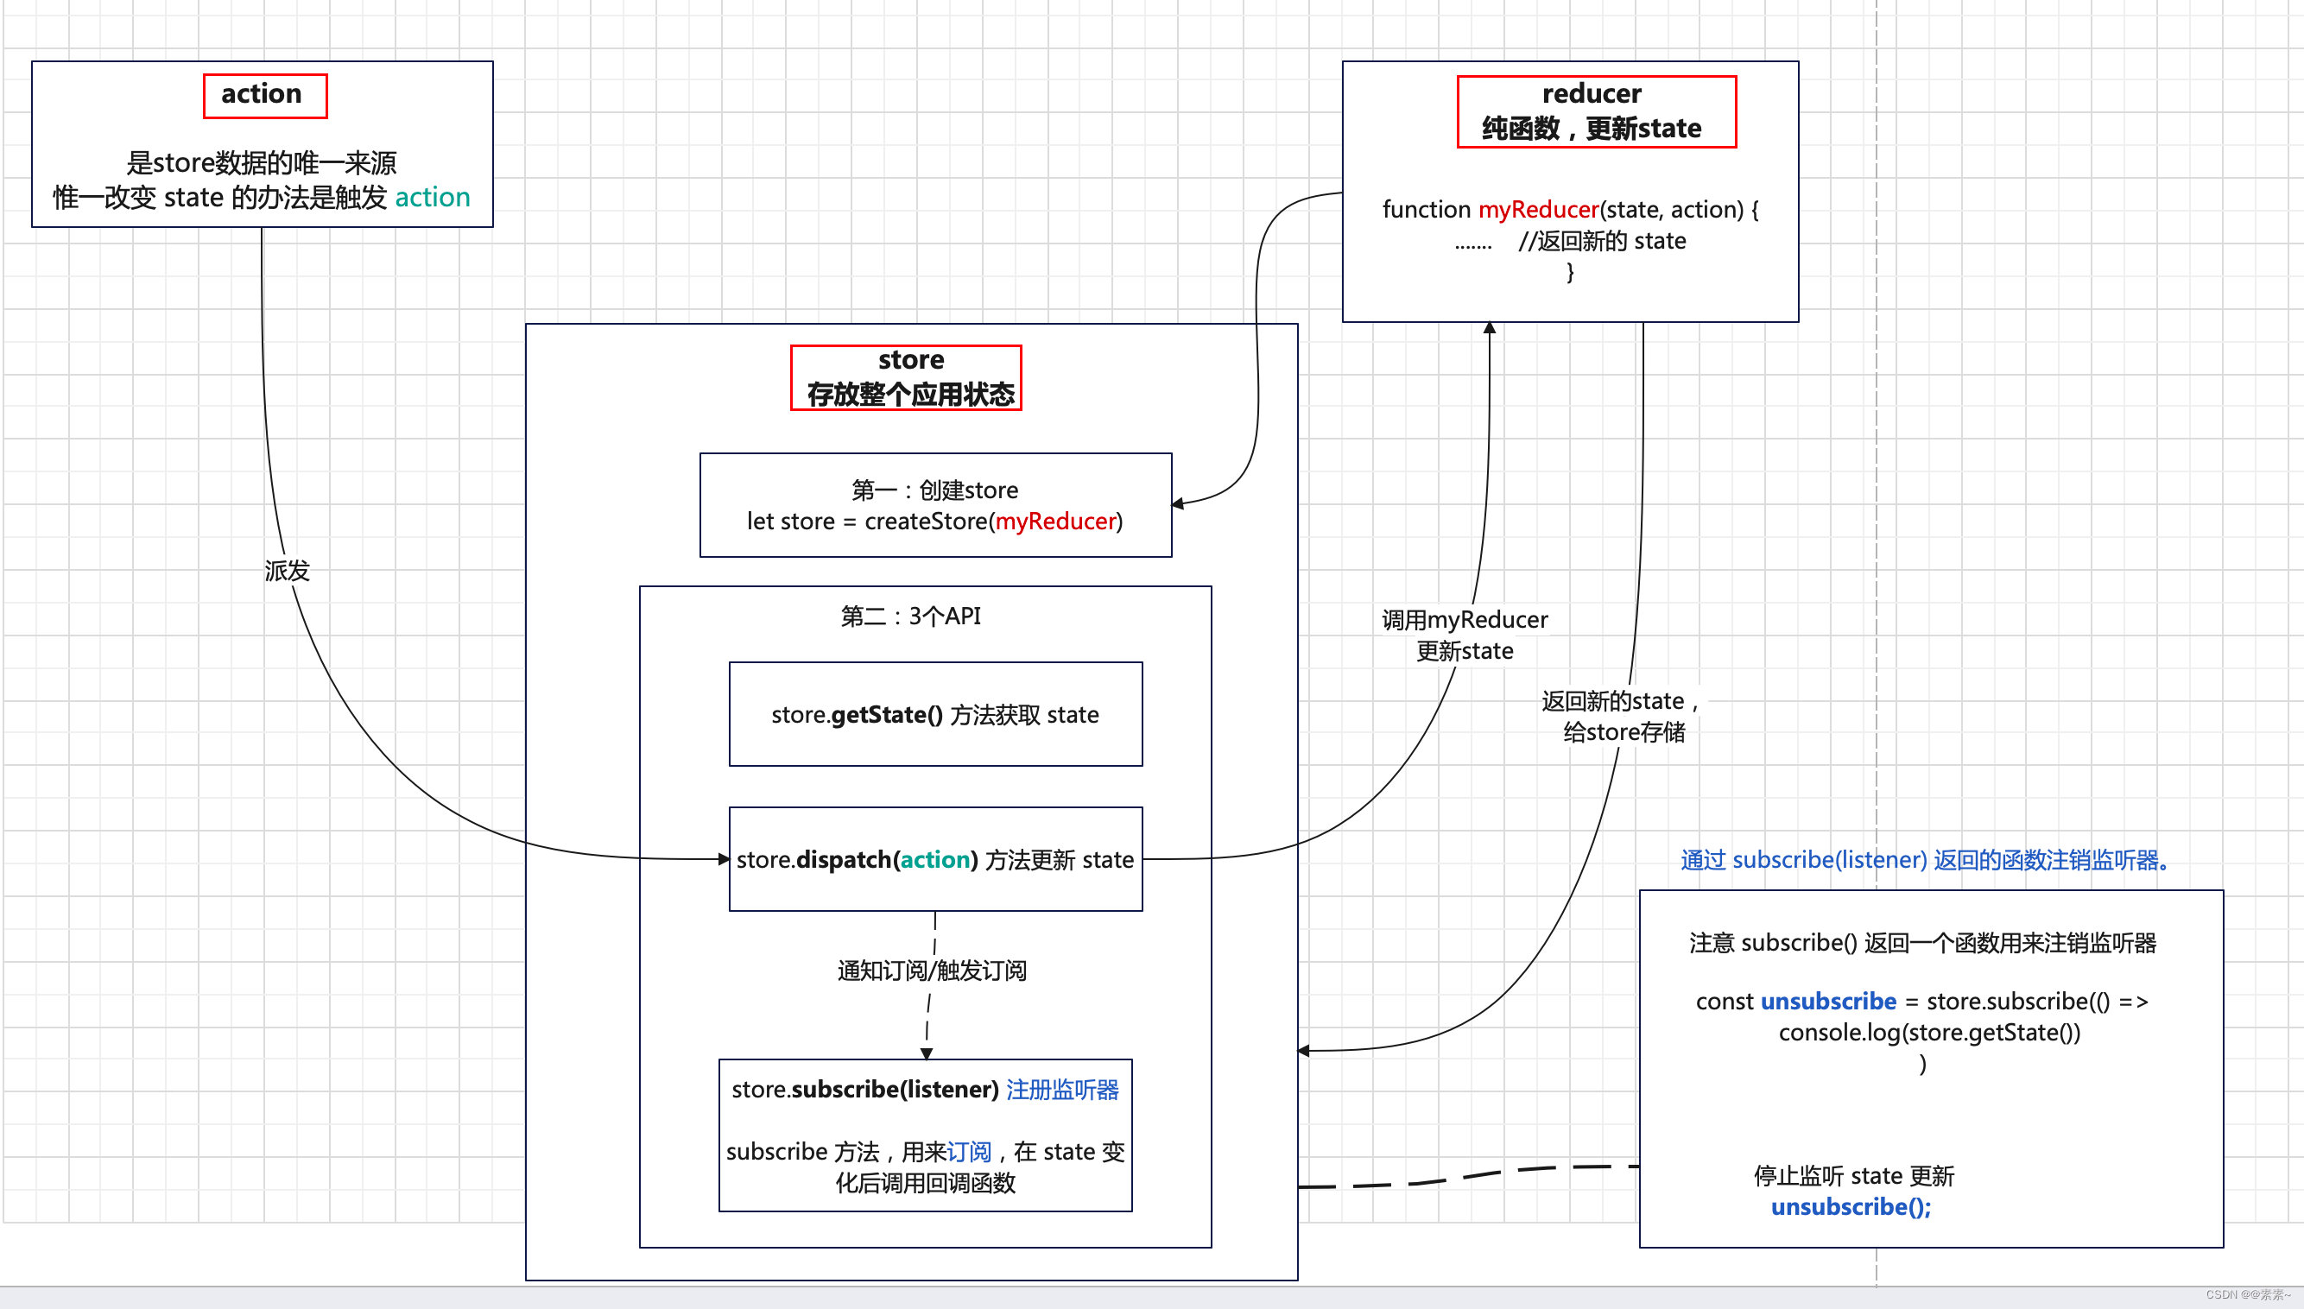Click the '通知订阅/触发订阅' connector label
Image resolution: width=2304 pixels, height=1309 pixels.
click(x=932, y=971)
